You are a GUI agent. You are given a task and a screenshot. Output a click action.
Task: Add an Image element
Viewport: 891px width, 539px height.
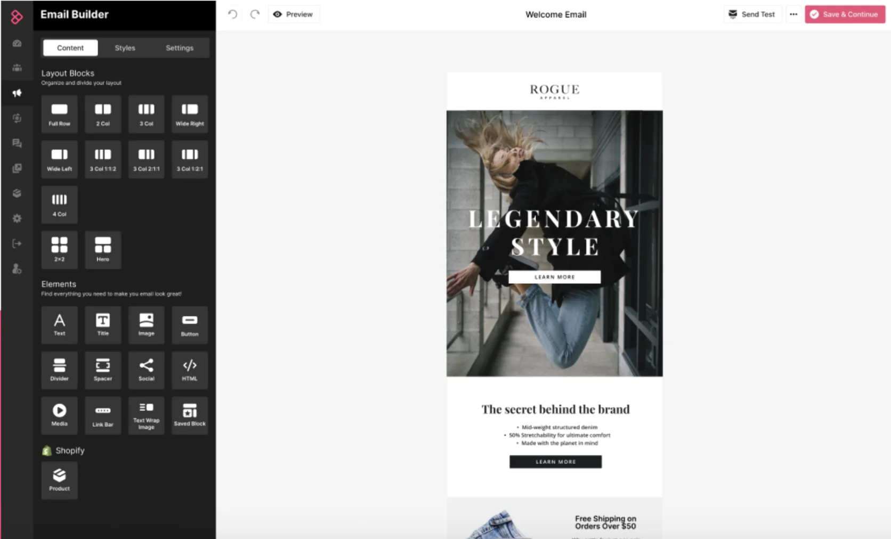[146, 325]
